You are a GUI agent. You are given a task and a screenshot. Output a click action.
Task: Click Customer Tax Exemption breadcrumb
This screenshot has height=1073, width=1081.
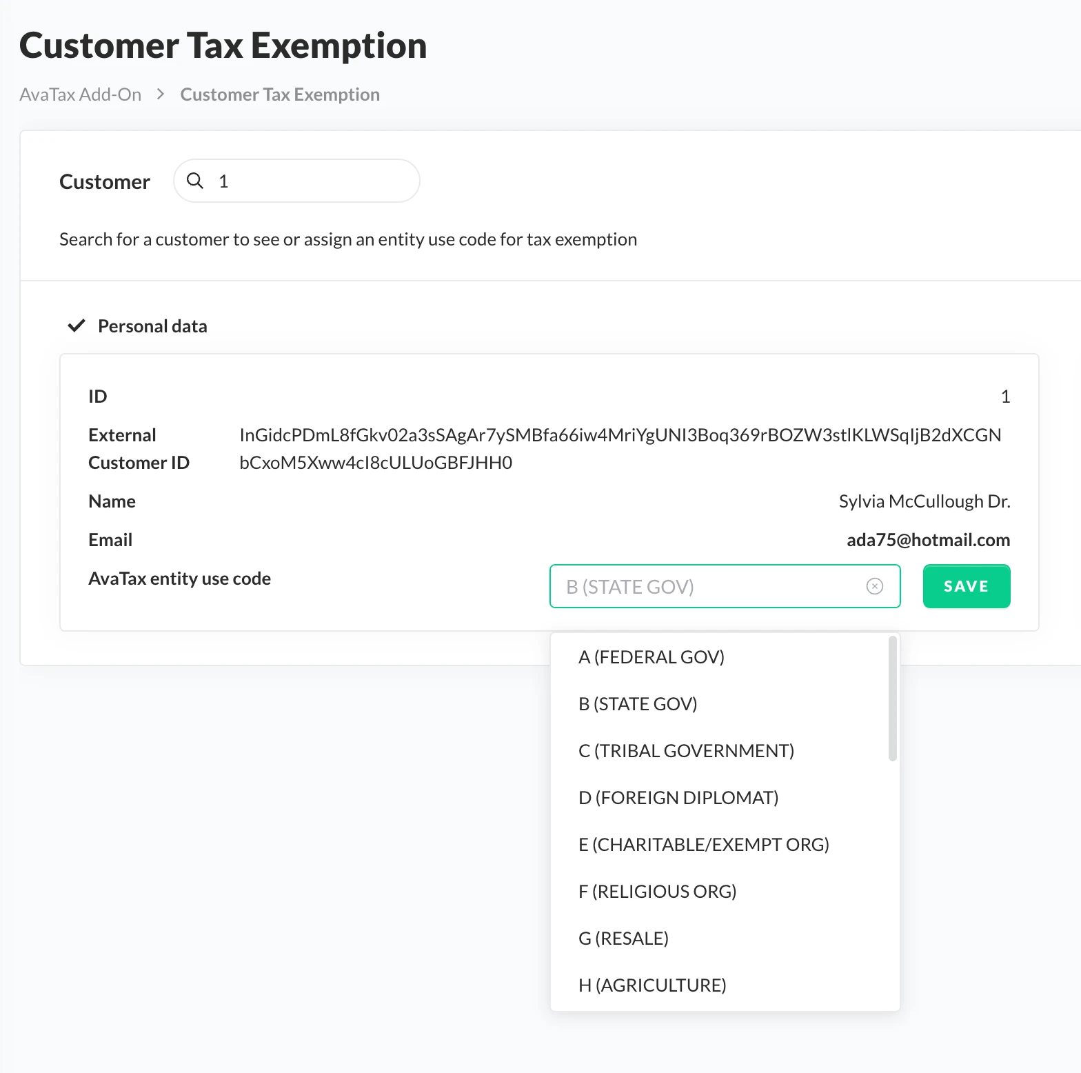[x=280, y=94]
